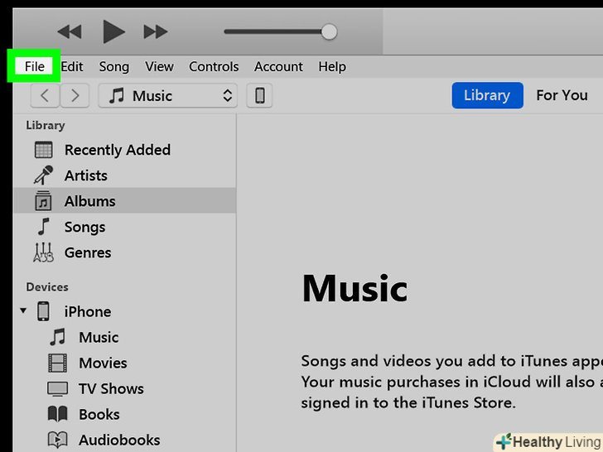
Task: Click the volume slider knob
Action: (x=329, y=31)
